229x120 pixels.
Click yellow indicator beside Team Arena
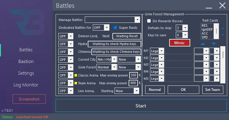coord(76,83)
